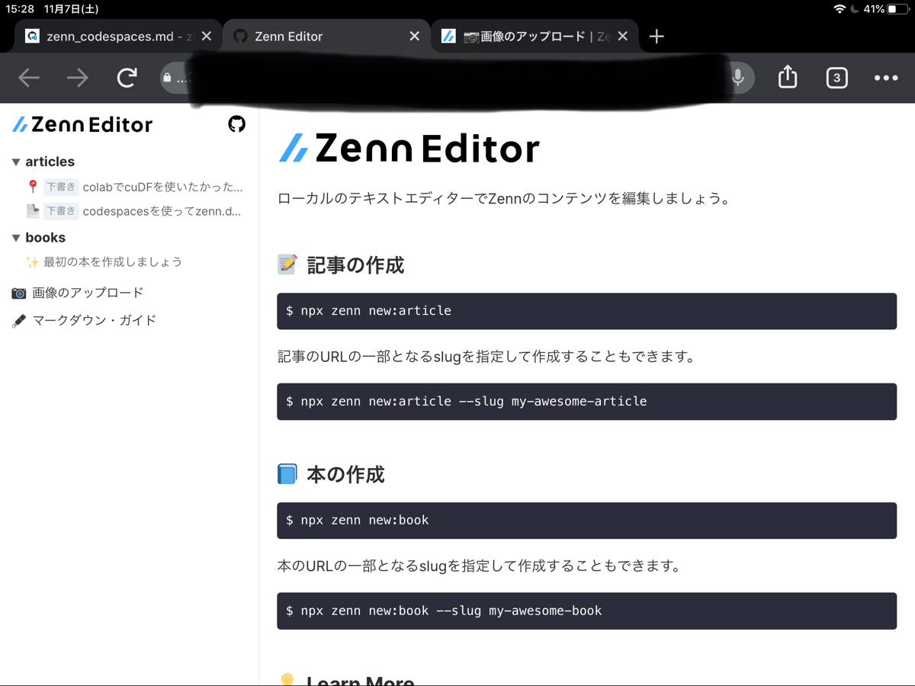This screenshot has height=686, width=915.
Task: Click the 'new:book --slug my-awesome-book' code block
Action: pos(586,611)
